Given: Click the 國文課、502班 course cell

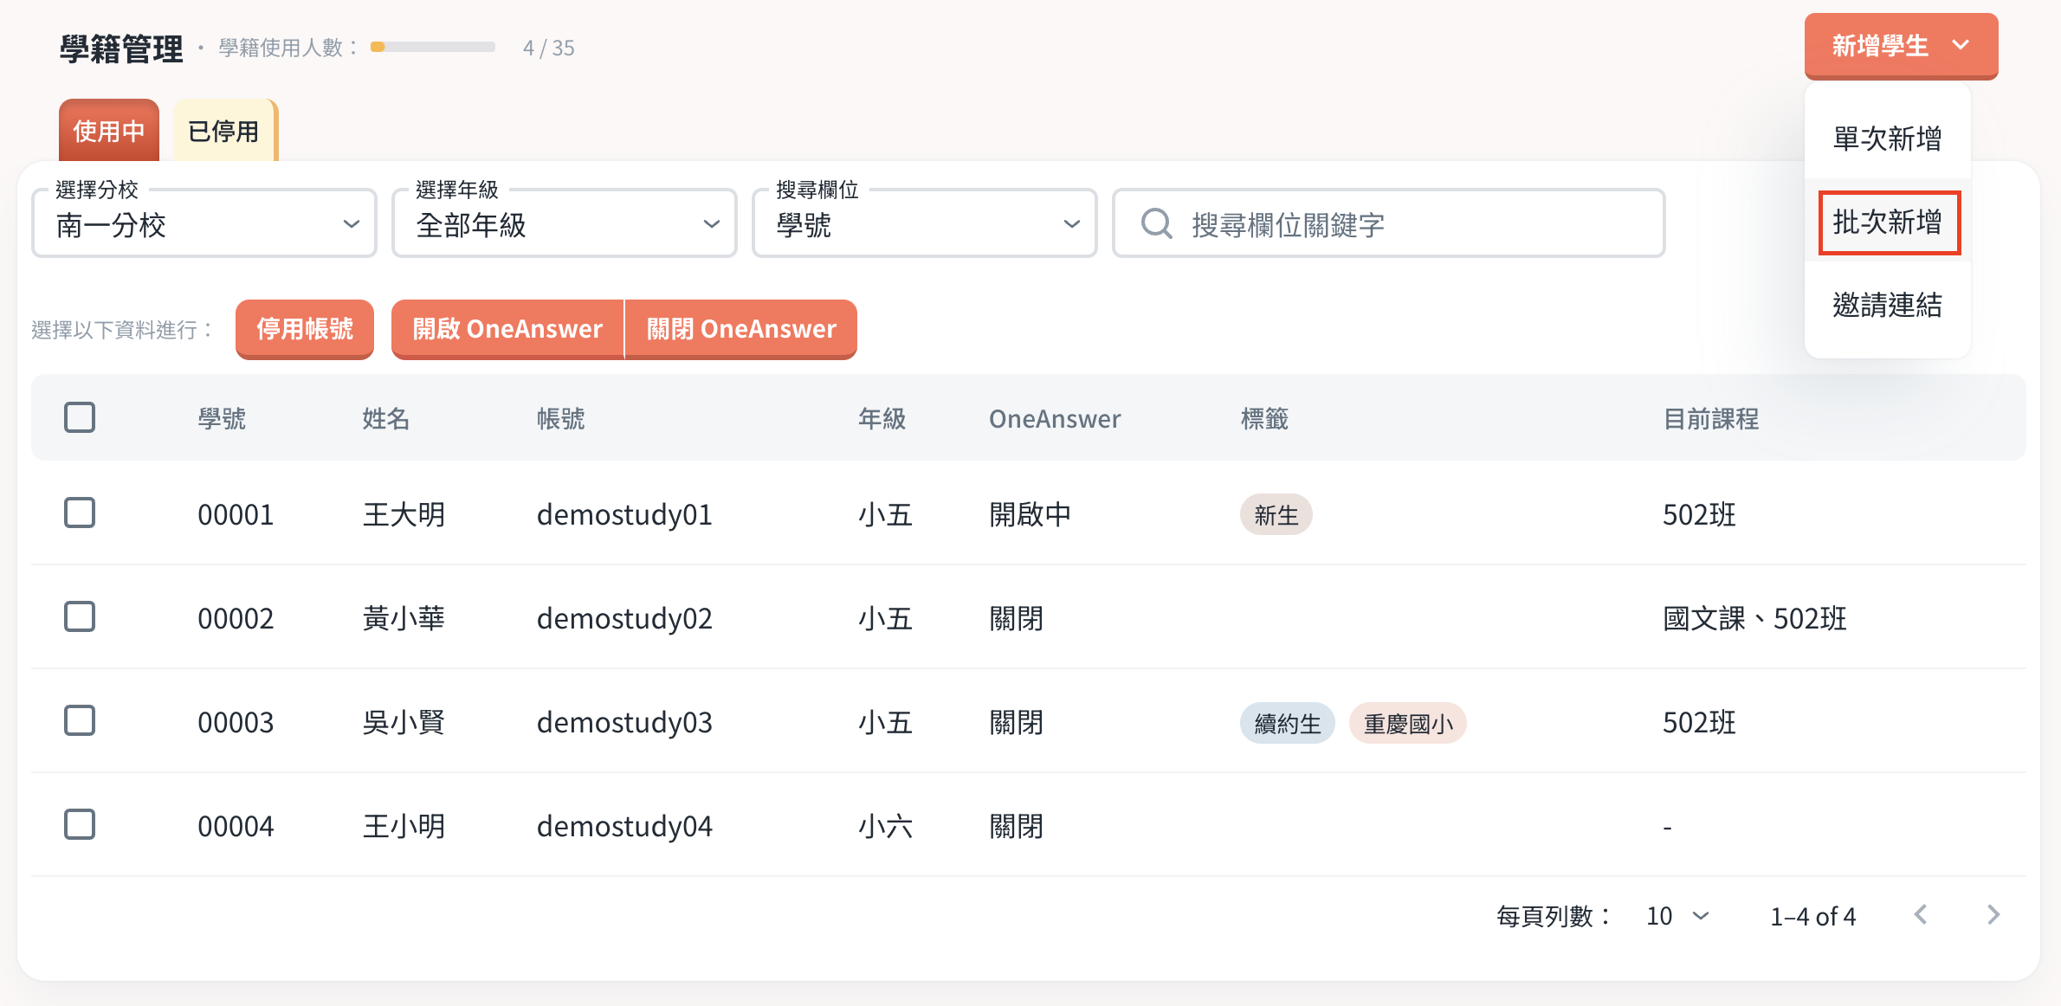Looking at the screenshot, I should click(x=1754, y=618).
